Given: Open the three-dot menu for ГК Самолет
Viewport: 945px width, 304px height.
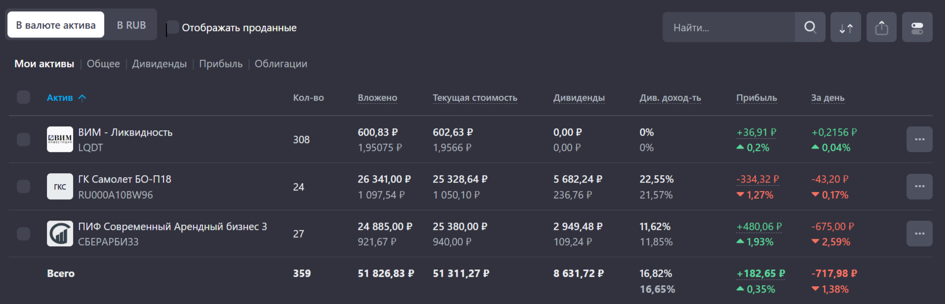Looking at the screenshot, I should tap(919, 187).
